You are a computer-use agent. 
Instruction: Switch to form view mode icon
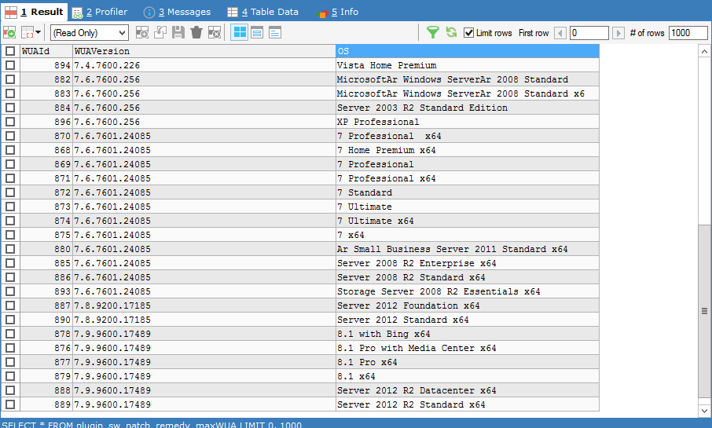257,32
